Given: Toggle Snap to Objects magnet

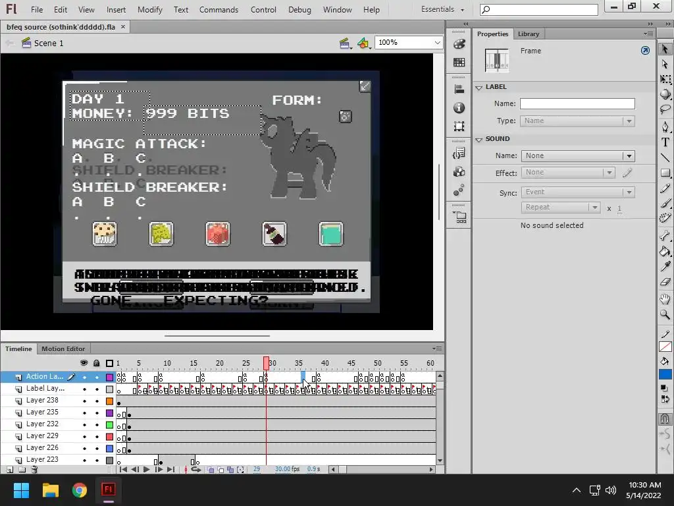Looking at the screenshot, I should [665, 418].
